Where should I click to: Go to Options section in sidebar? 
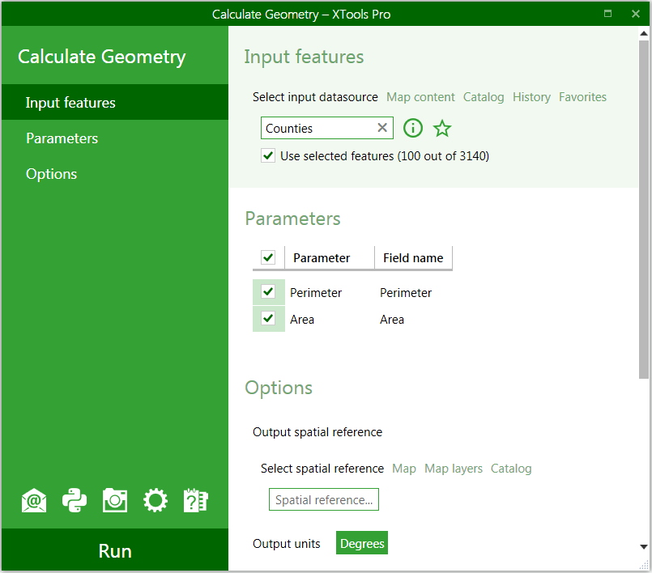point(115,174)
